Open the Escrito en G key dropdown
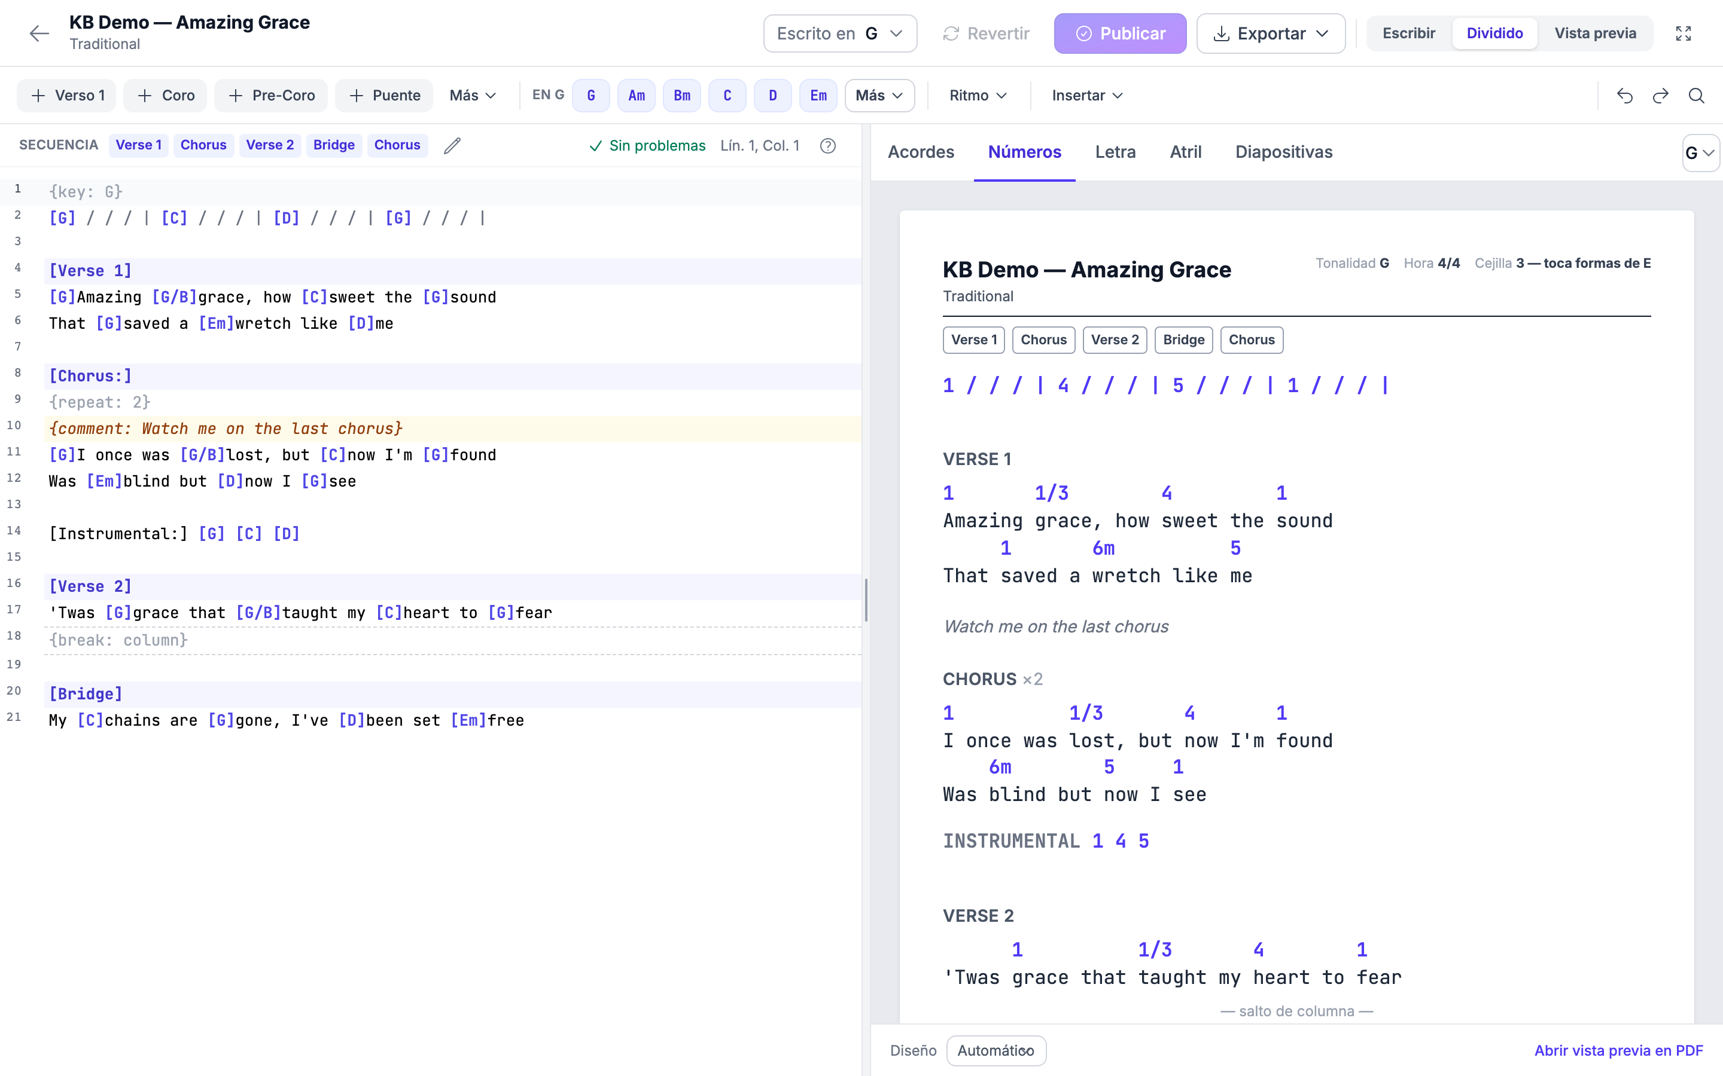 point(840,33)
